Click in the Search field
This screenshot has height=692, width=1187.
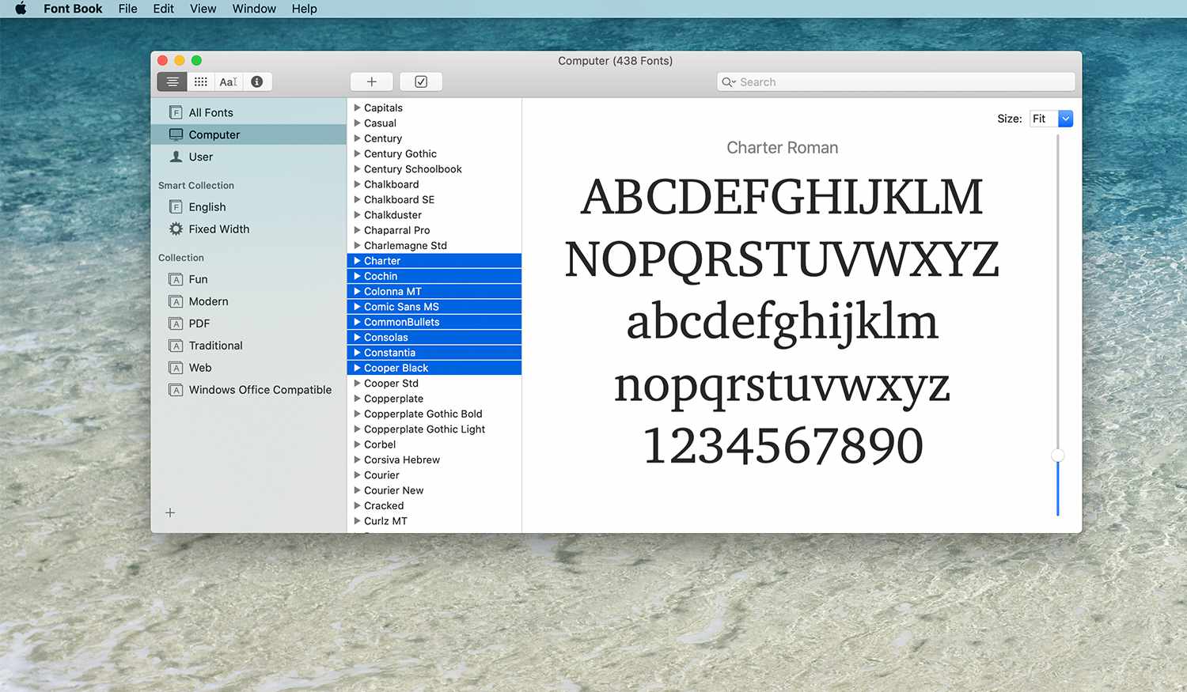pos(896,82)
